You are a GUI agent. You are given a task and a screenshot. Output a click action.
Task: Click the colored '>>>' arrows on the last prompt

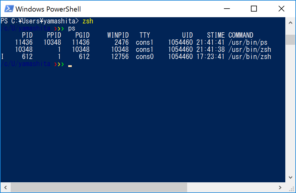(59, 64)
